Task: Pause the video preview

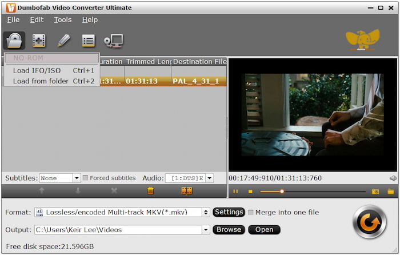Action: coord(235,191)
